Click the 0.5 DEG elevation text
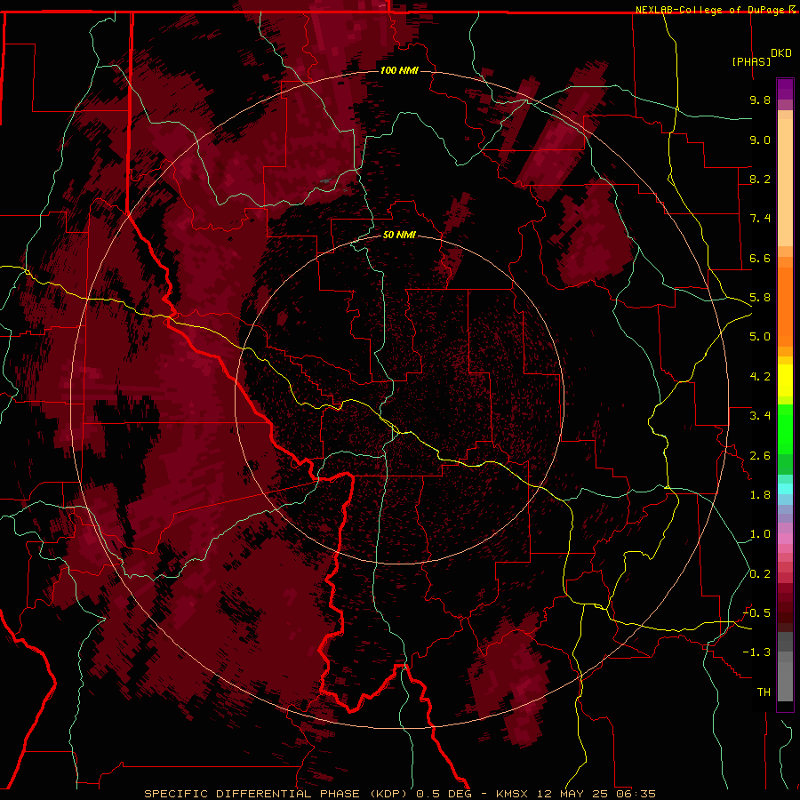 coord(443,794)
